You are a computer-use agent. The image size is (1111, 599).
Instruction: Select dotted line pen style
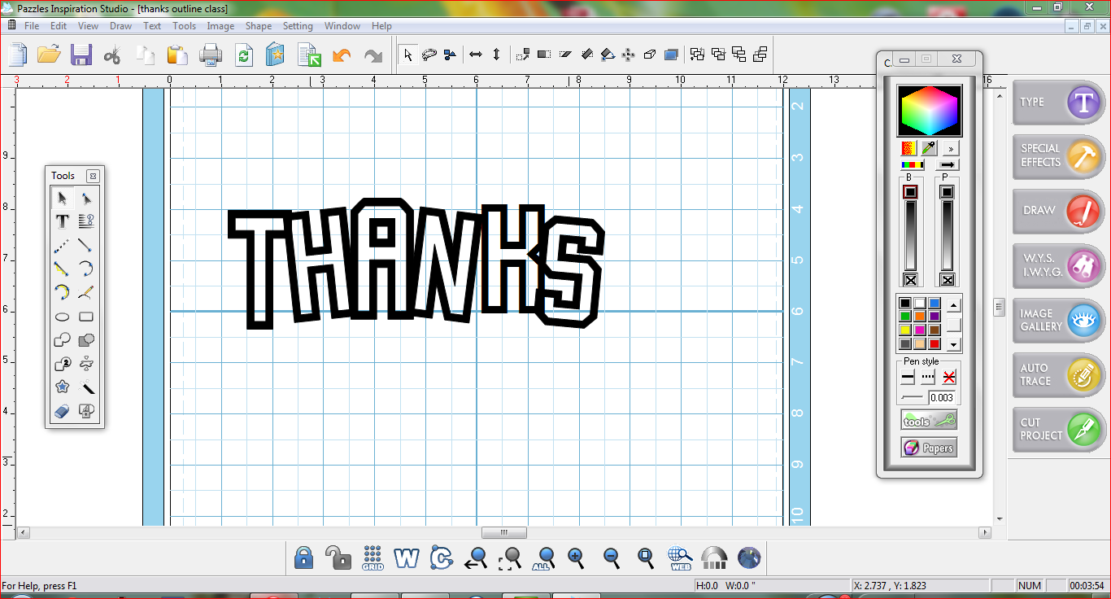(x=928, y=378)
